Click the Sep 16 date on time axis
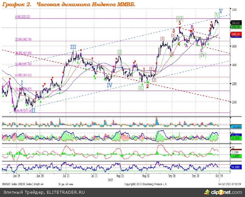Viewport: 245px width, 197px height. 172,176
